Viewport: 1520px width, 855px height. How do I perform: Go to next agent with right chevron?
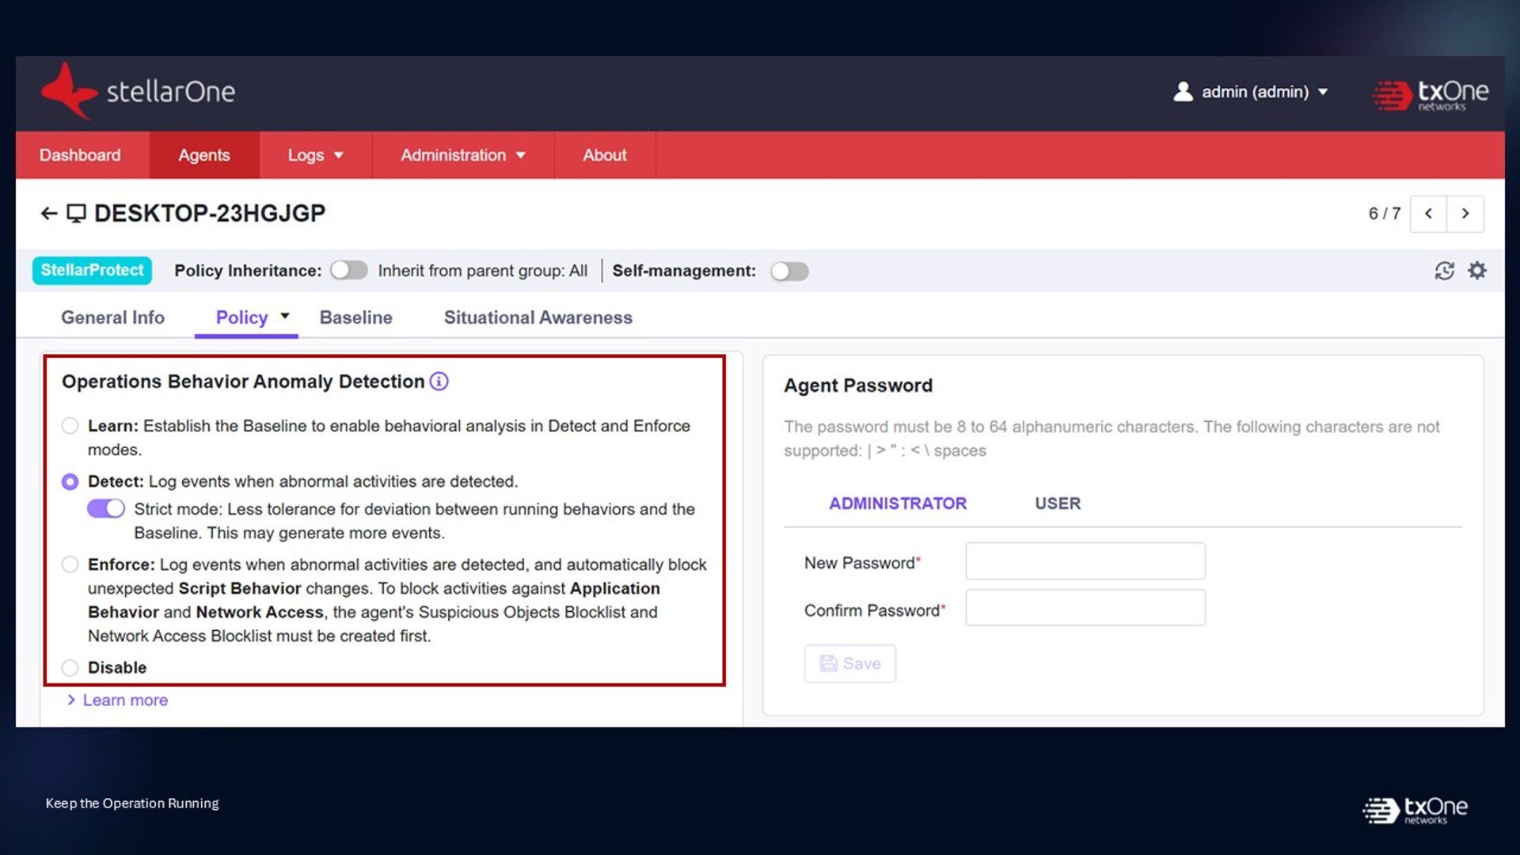coord(1465,214)
